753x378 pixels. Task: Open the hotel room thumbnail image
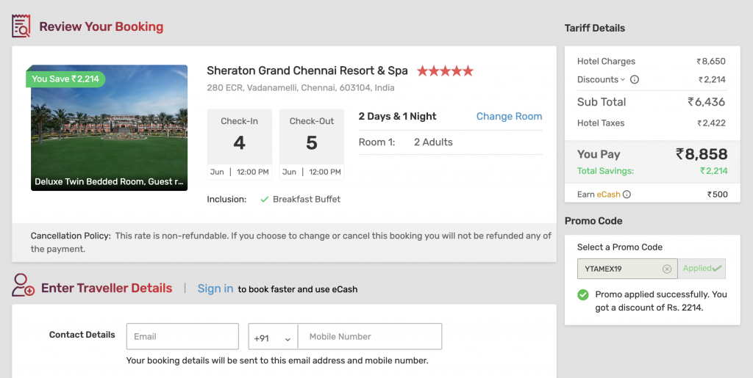pos(109,128)
